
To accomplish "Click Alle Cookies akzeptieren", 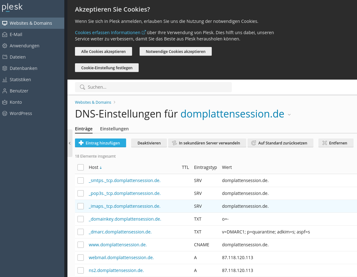I will click(103, 51).
